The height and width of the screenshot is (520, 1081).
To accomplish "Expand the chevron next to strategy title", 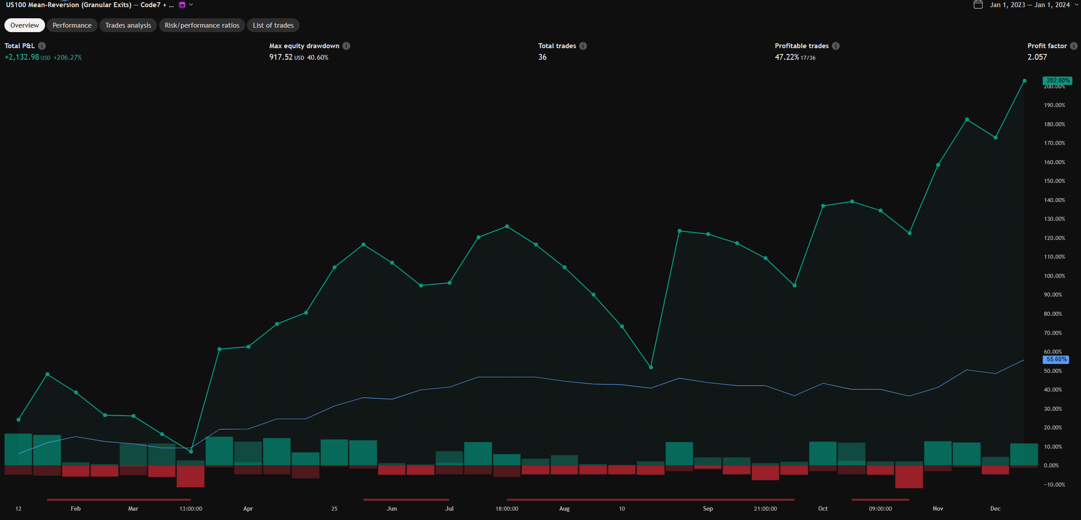I will [x=191, y=5].
